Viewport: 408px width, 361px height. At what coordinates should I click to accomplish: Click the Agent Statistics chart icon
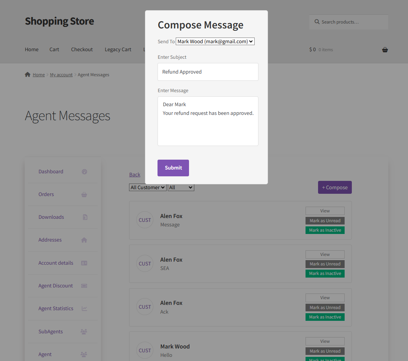tap(84, 309)
